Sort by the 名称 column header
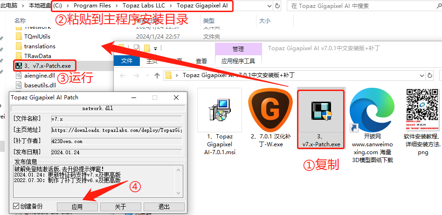Image resolution: width=442 pixels, height=215 pixels. pyautogui.click(x=20, y=21)
